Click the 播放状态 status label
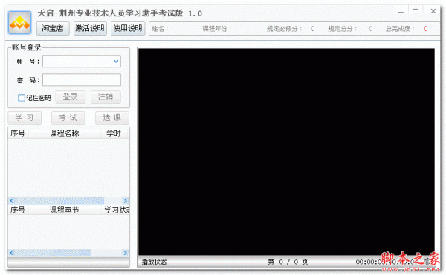Image resolution: width=446 pixels, height=275 pixels. point(154,262)
